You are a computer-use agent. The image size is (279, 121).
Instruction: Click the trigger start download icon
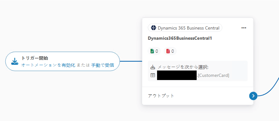click(15, 61)
